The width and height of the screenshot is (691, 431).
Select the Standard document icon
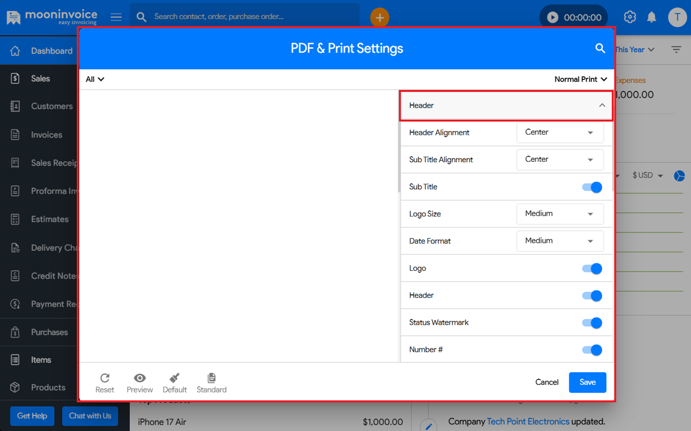pyautogui.click(x=211, y=378)
